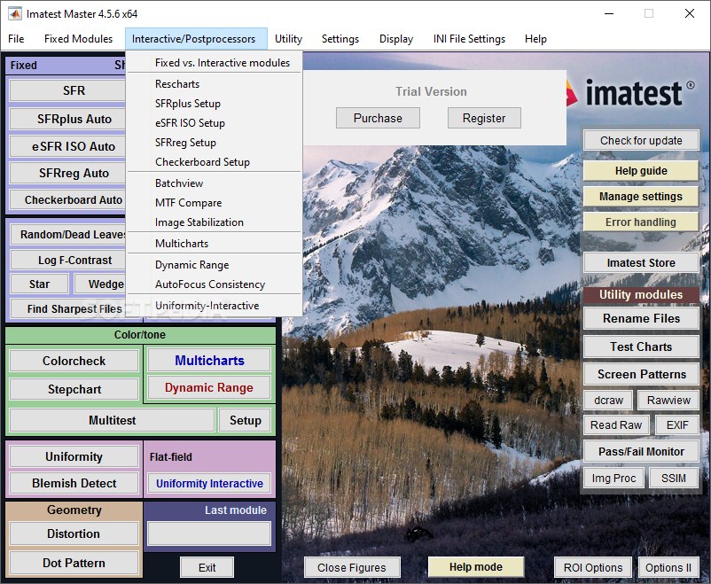Open the Utility menu
711x584 pixels.
pos(288,39)
